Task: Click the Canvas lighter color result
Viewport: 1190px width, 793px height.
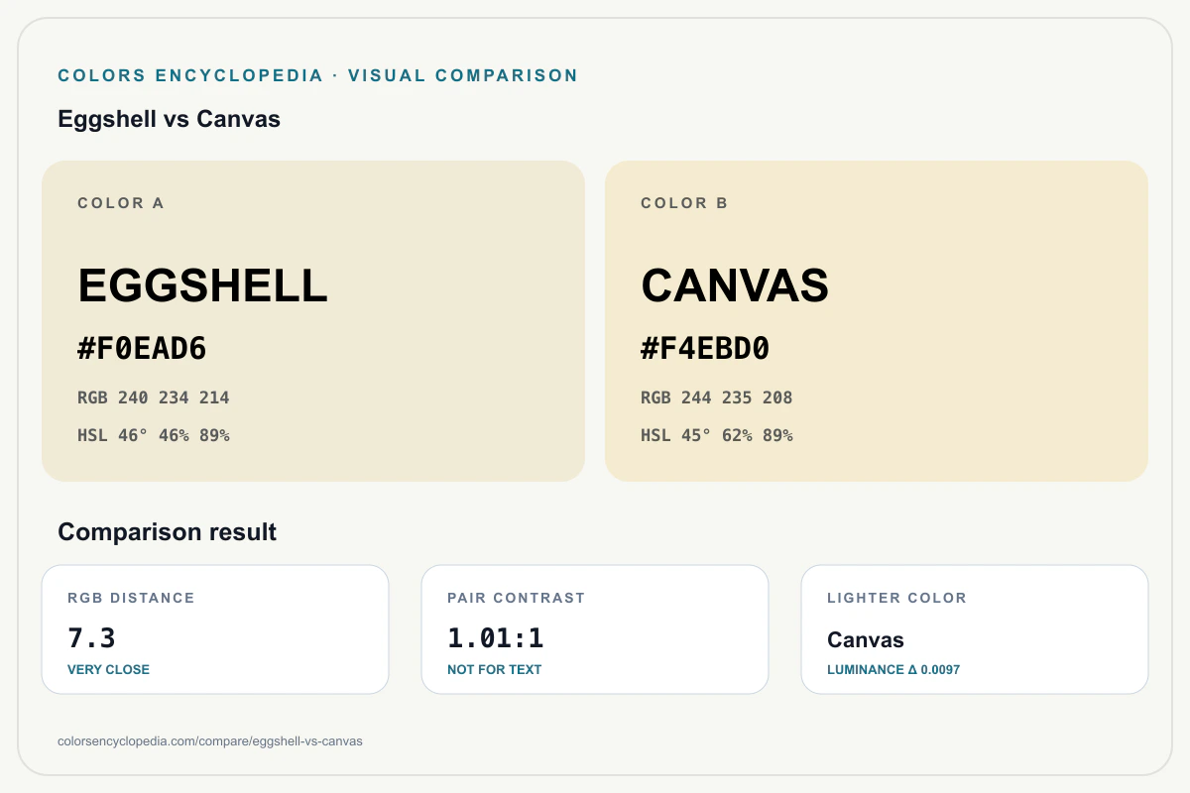Action: point(866,640)
